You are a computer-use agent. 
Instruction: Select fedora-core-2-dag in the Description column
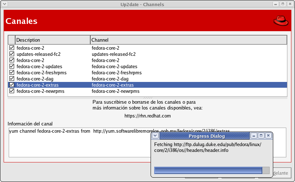pos(35,79)
